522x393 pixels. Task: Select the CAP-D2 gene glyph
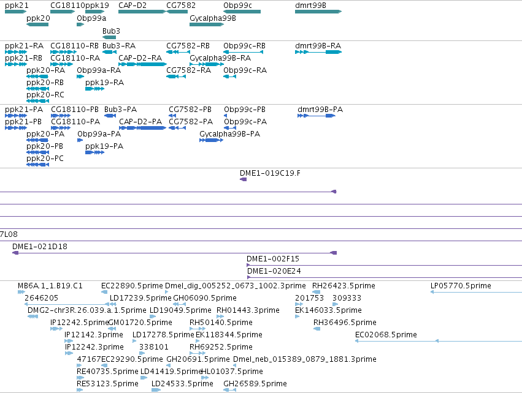(142, 12)
